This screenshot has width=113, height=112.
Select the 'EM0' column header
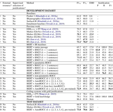(x=92, y=3)
